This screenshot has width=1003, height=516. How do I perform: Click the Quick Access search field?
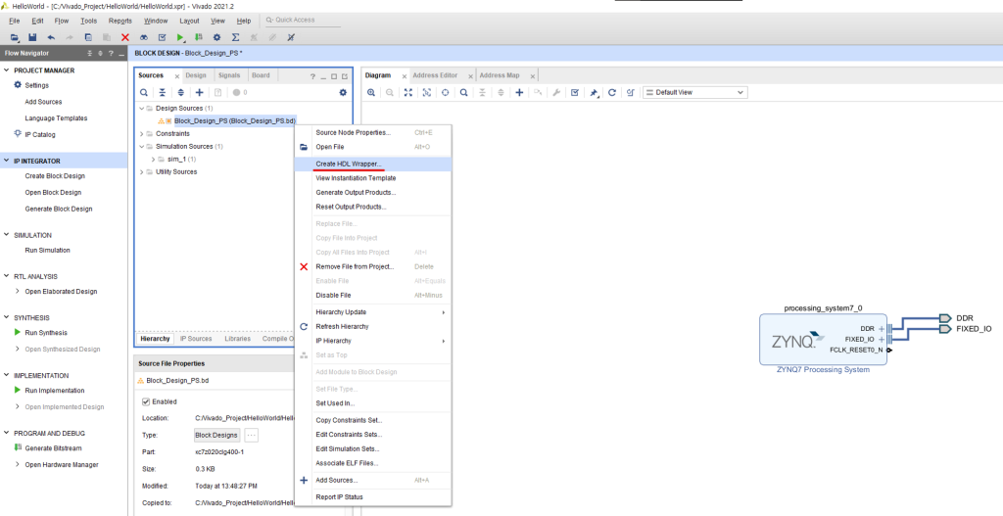click(x=302, y=21)
